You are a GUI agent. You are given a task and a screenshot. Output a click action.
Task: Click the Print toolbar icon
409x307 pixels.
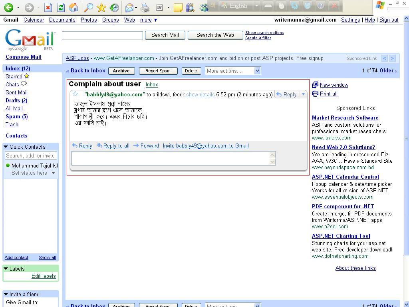[145, 8]
